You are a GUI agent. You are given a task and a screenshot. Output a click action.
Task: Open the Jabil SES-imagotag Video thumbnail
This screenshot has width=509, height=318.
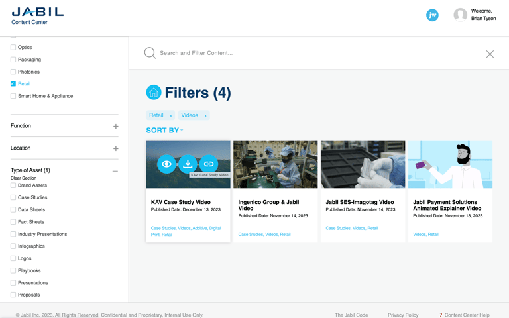(363, 164)
